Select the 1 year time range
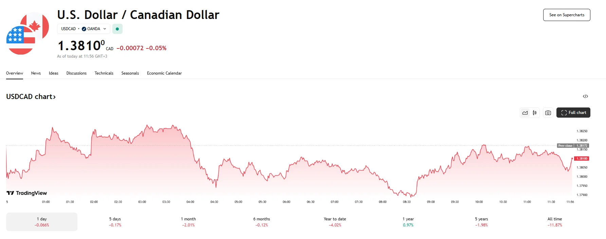 coord(408,222)
